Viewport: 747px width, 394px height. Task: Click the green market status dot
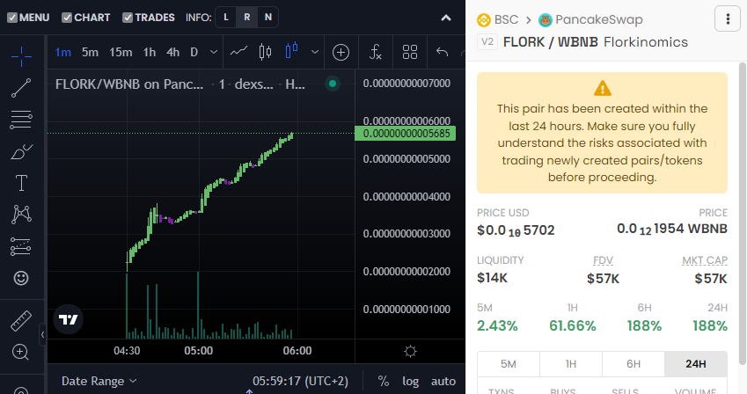tap(333, 84)
